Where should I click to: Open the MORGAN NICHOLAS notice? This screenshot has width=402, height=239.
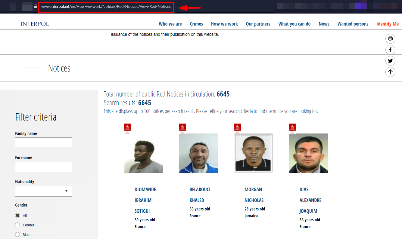[x=254, y=195]
